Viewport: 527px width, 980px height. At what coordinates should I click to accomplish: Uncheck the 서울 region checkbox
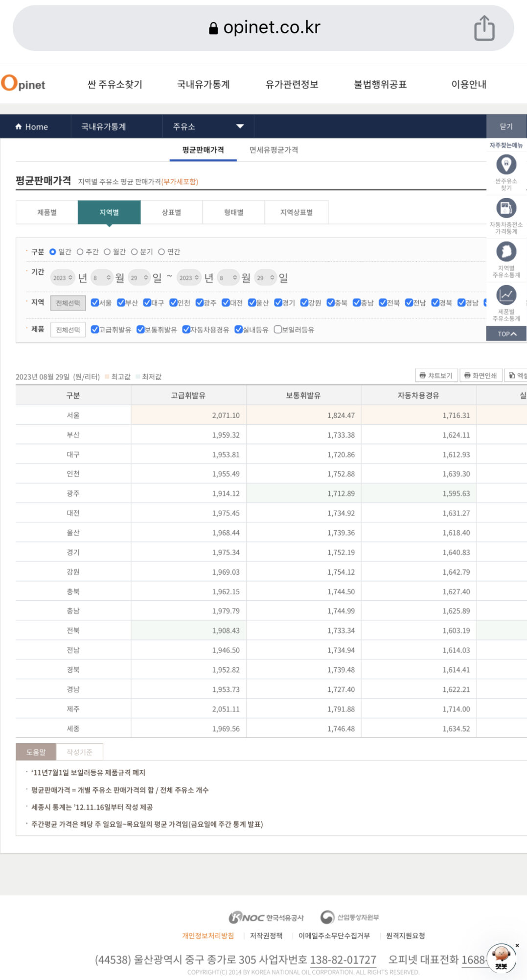95,303
